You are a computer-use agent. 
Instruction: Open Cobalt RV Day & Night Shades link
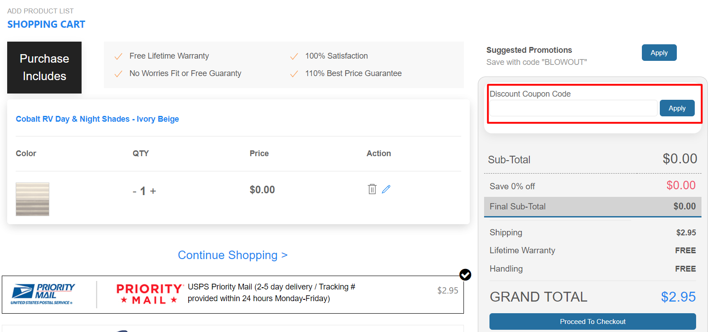[97, 119]
